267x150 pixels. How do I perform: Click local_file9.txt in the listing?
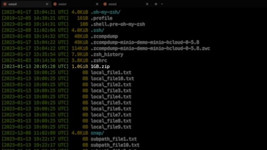pyautogui.click(x=111, y=127)
